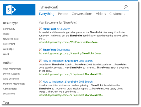
Task: Select the Videos search vertical
Action: (x=101, y=14)
